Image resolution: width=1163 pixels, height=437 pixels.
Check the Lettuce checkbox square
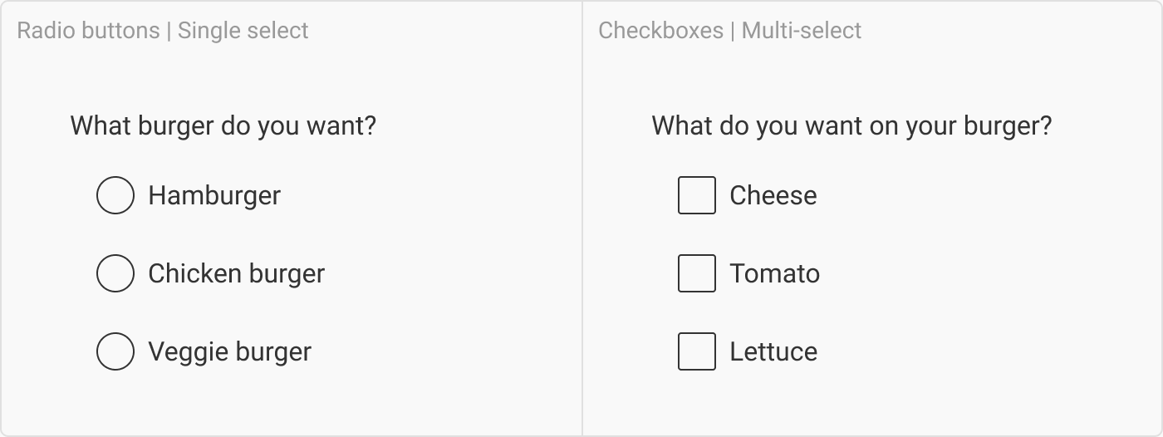pos(697,351)
